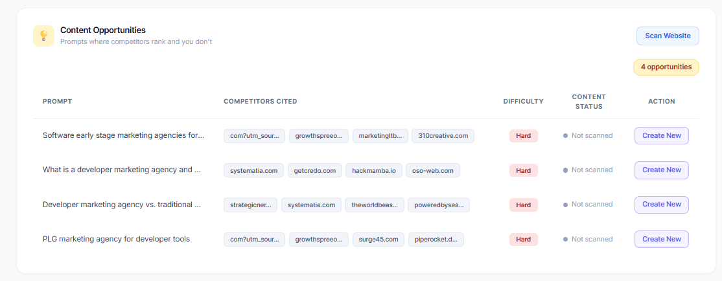The width and height of the screenshot is (722, 281).
Task: Select the theworldbeas... competitor chip
Action: pos(375,205)
